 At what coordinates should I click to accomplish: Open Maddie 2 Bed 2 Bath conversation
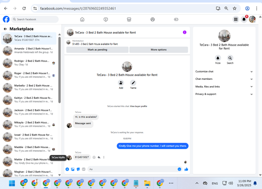[29, 149]
